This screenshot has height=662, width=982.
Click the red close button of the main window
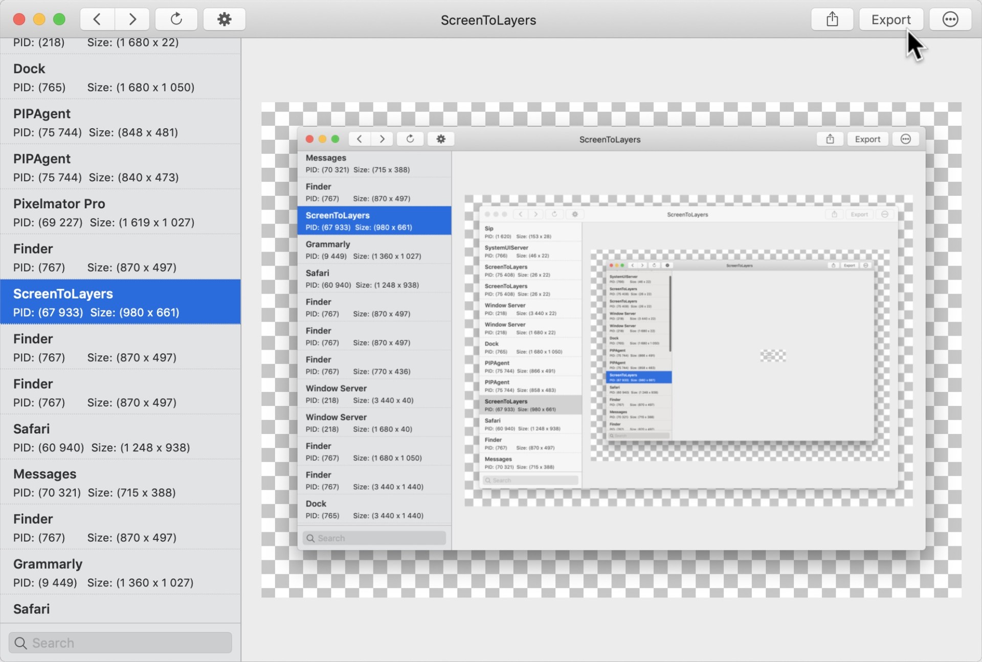(x=19, y=19)
